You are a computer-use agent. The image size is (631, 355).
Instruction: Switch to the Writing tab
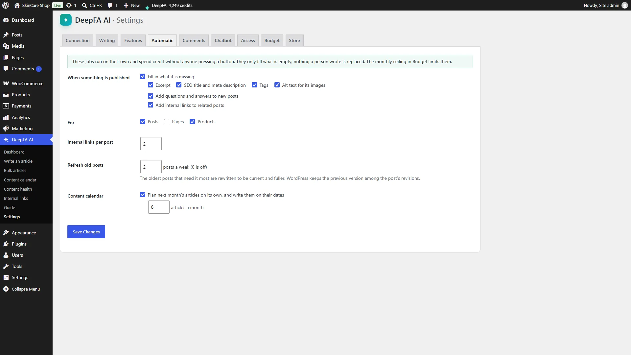[x=107, y=40]
